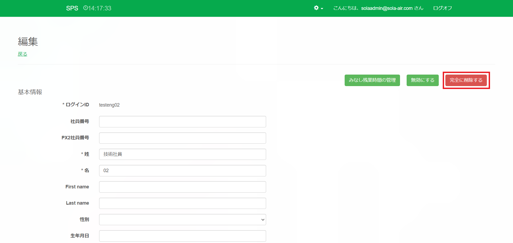The width and height of the screenshot is (513, 243).
Task: Click the Last name text box
Action: [182, 203]
